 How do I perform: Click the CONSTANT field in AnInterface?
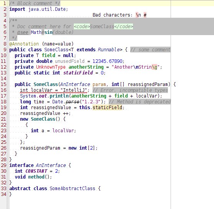(36, 171)
